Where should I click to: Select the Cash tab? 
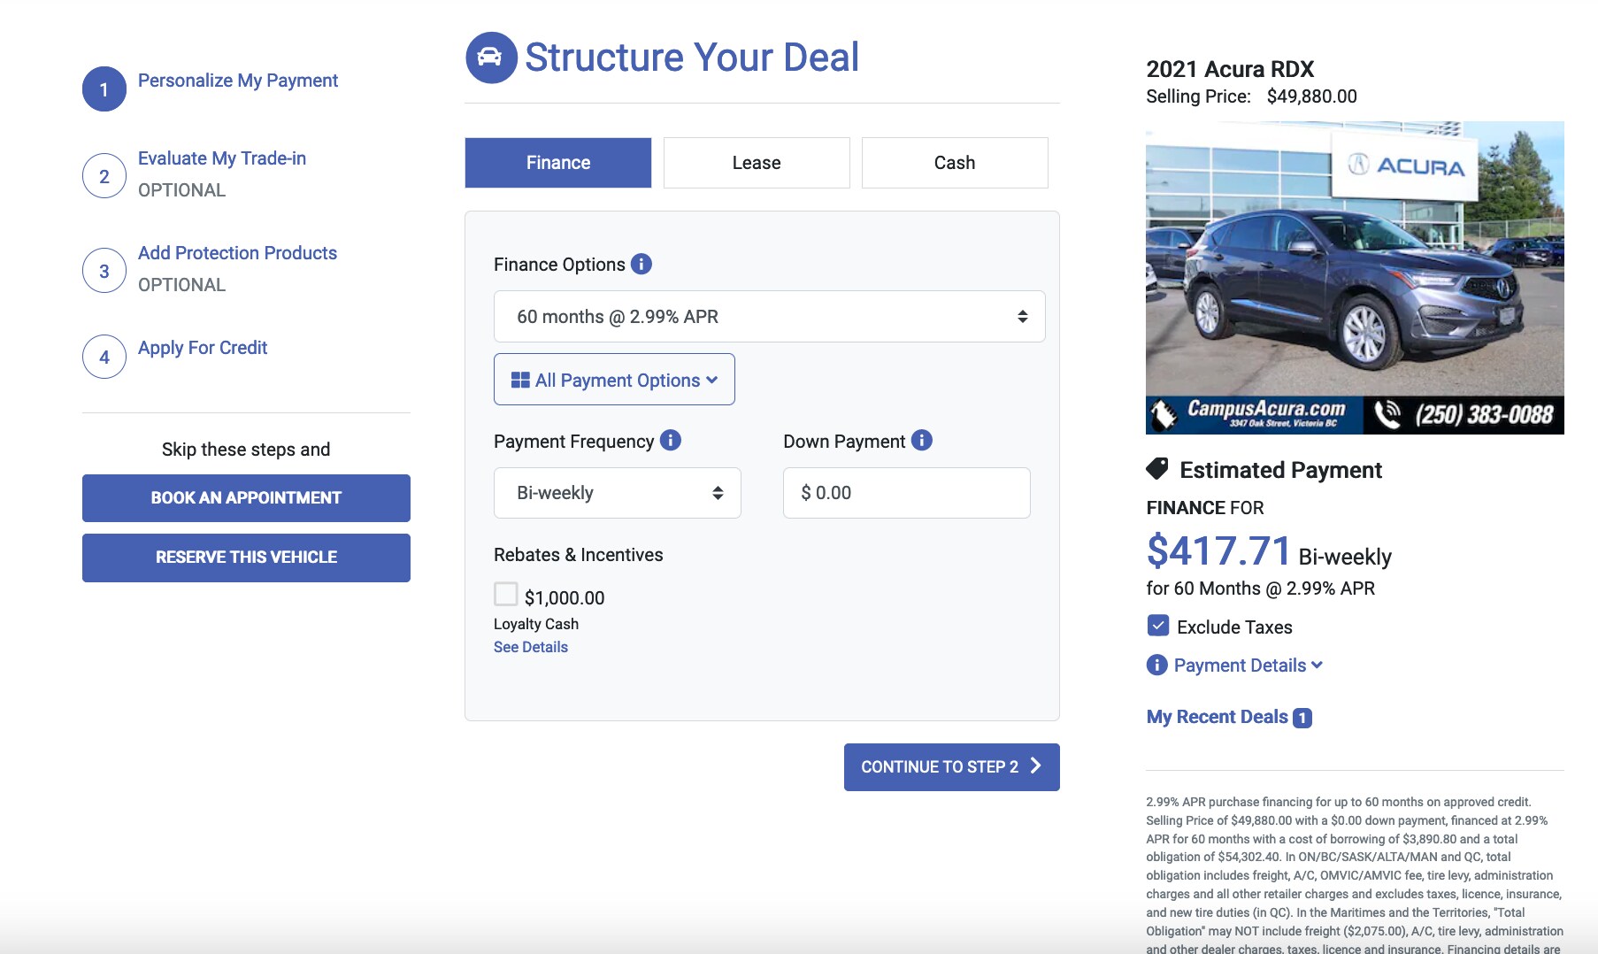[955, 163]
